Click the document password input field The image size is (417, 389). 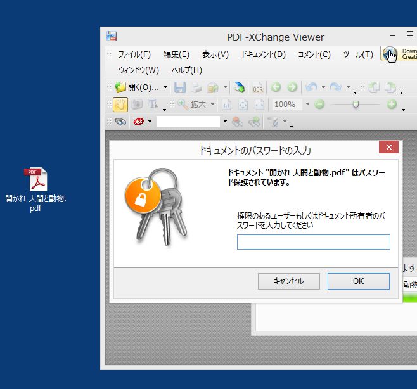pos(314,242)
